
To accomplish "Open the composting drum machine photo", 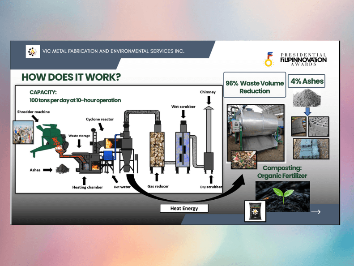I will pyautogui.click(x=256, y=133).
